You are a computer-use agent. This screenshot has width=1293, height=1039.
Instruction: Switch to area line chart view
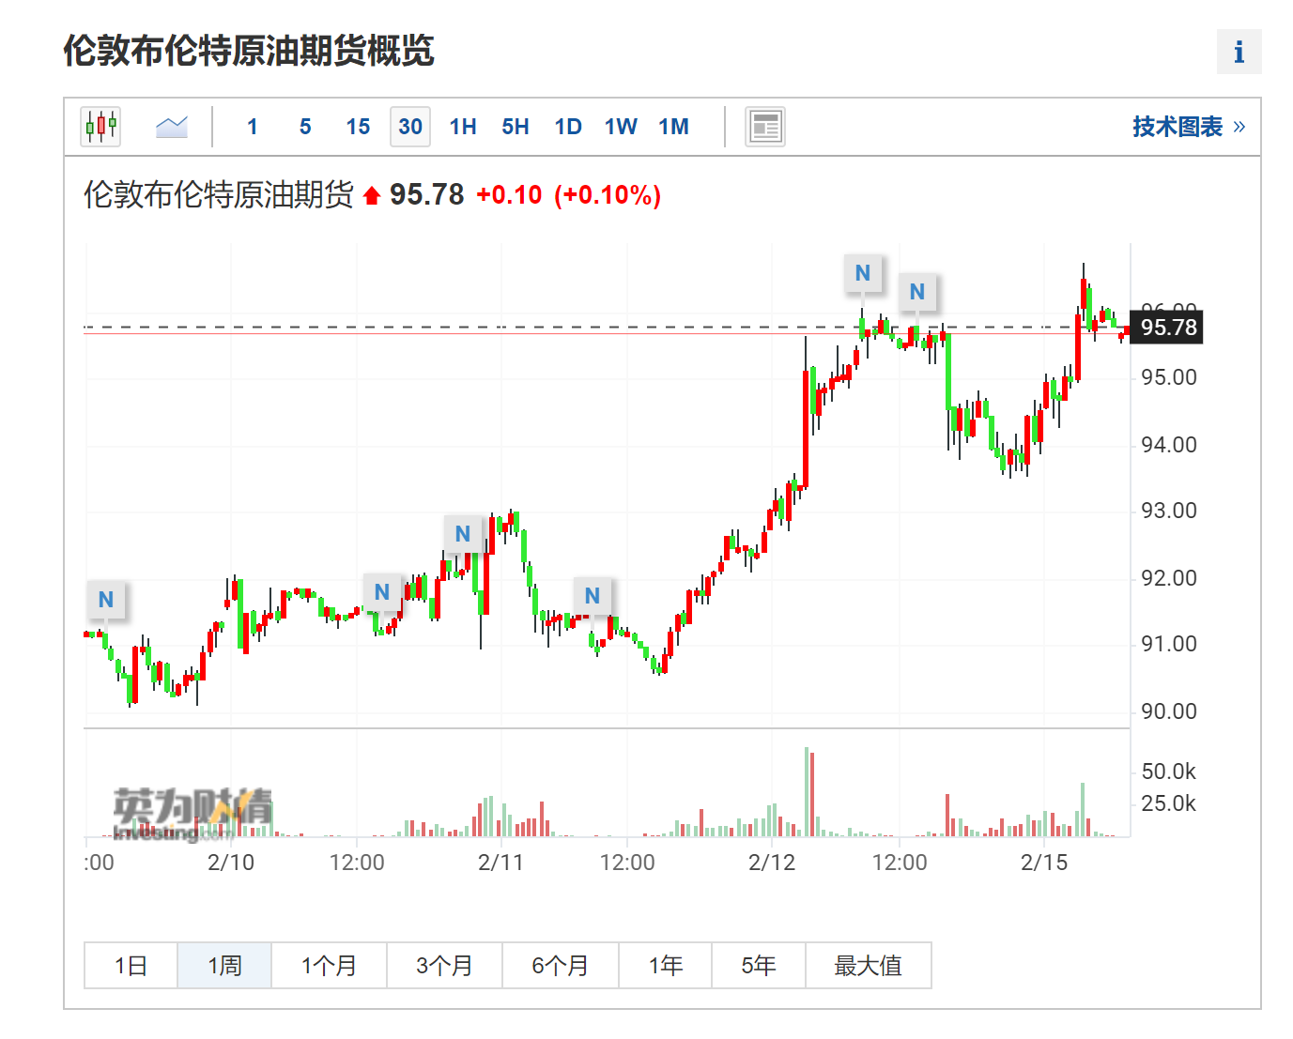172,127
